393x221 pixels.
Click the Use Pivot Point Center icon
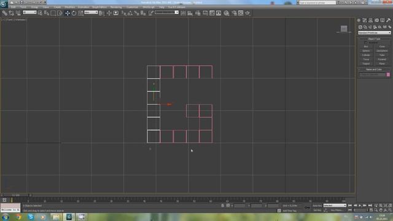[101, 13]
